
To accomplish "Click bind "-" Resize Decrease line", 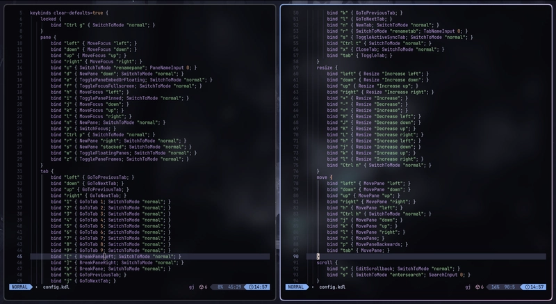I will point(368,104).
